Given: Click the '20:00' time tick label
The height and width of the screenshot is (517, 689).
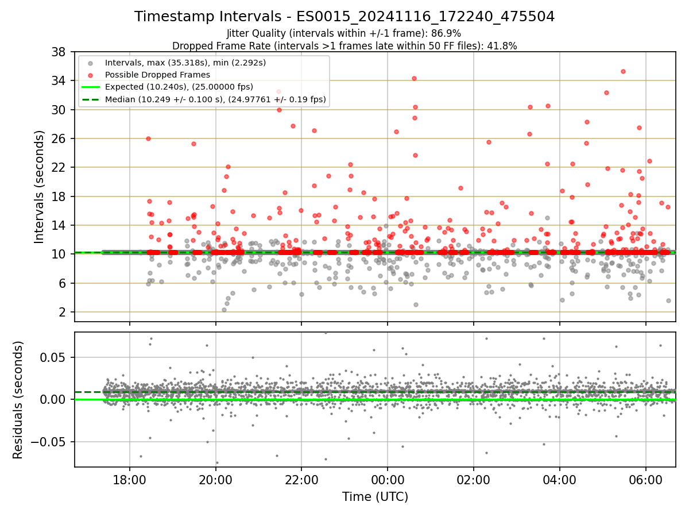Looking at the screenshot, I should coord(216,480).
